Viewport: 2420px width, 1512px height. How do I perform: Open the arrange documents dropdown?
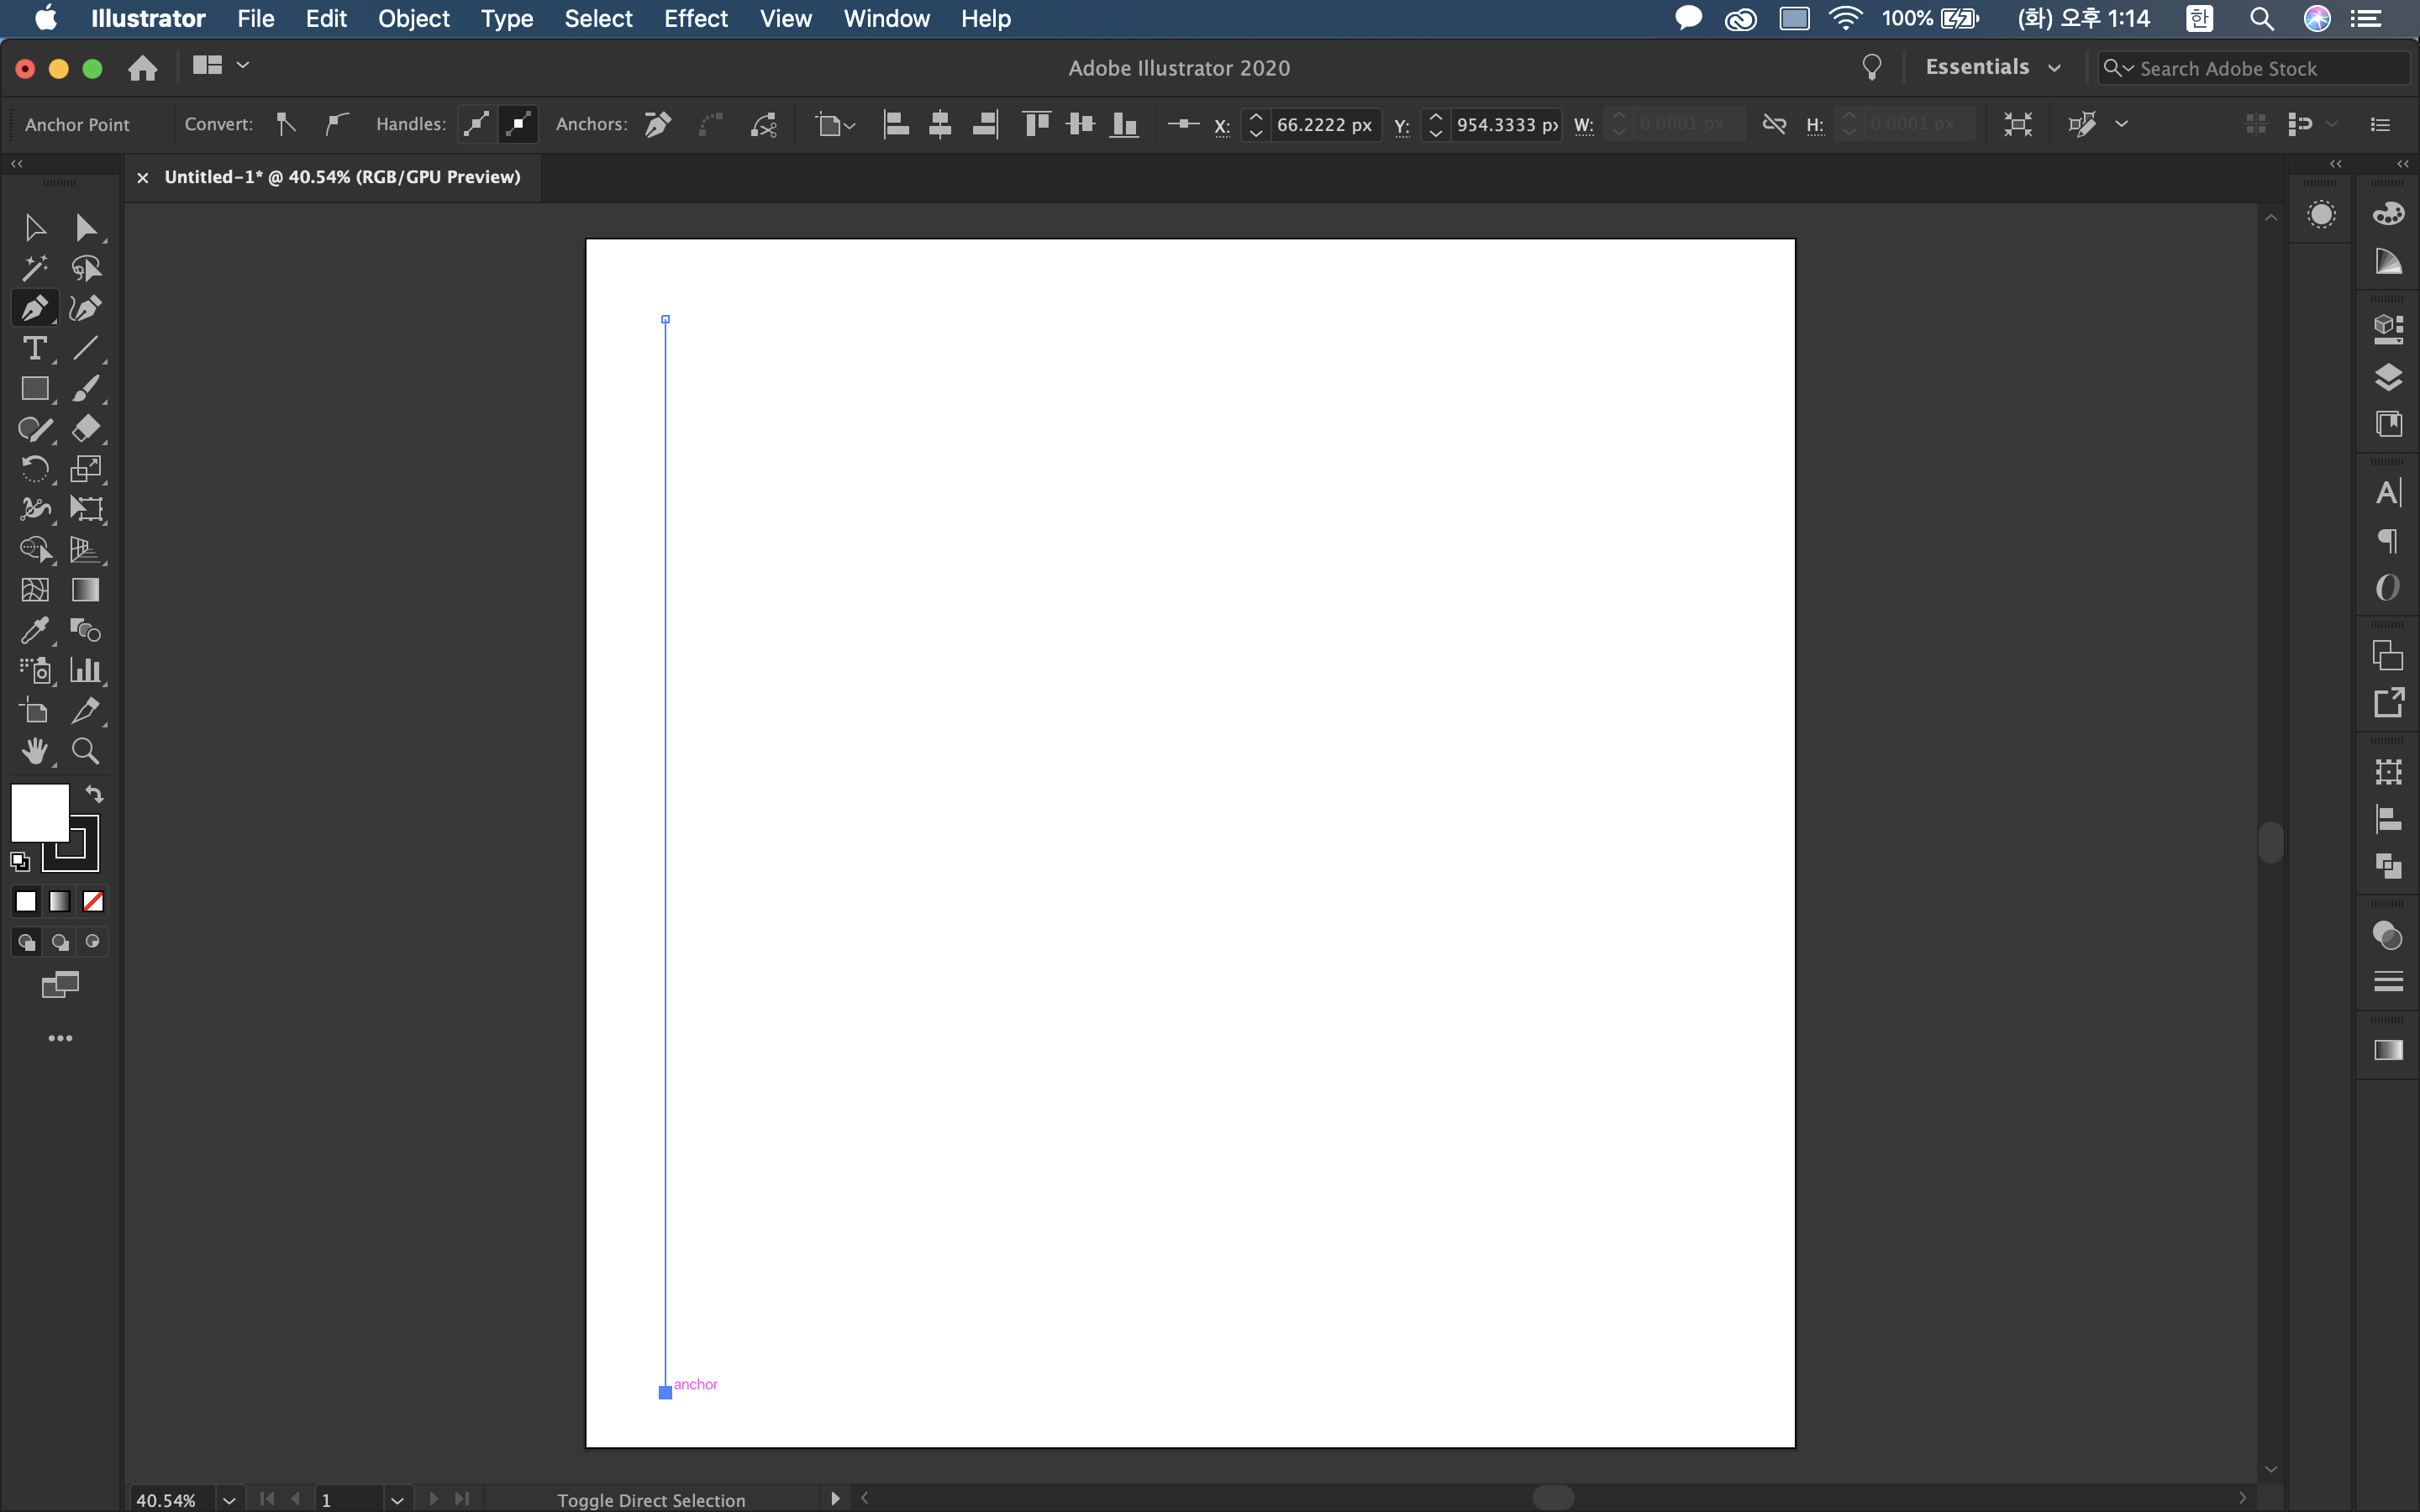[x=220, y=66]
